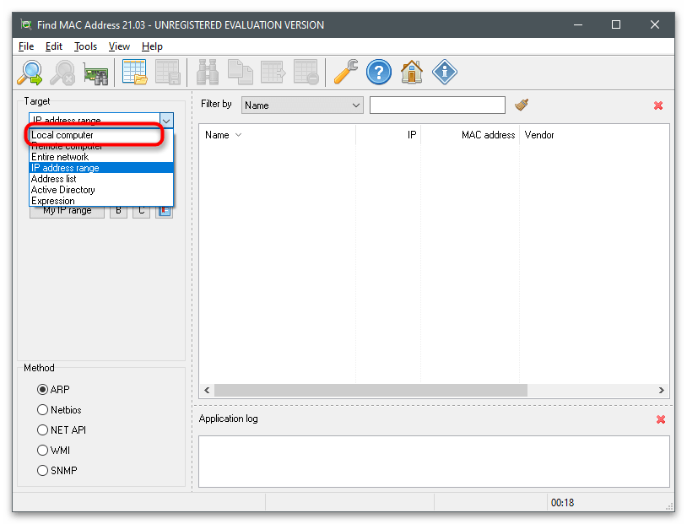Screen dimensions: 687x524
Task: Click the 00:18 timer in status bar
Action: click(562, 503)
